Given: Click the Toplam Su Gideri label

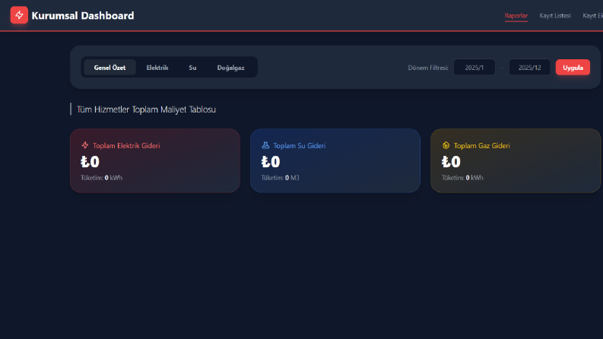Looking at the screenshot, I should (299, 146).
